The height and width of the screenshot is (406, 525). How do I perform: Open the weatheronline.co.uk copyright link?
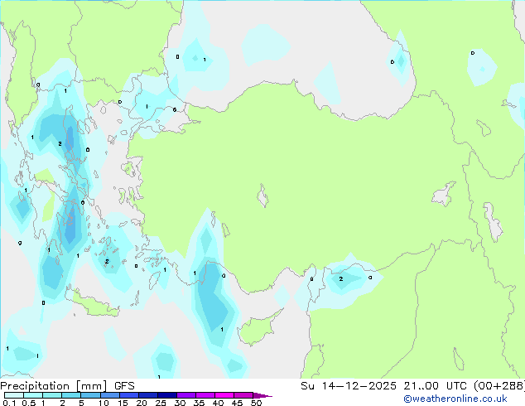pyautogui.click(x=455, y=399)
